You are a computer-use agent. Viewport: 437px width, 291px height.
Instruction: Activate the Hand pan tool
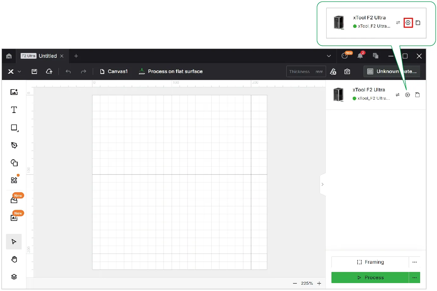(x=14, y=260)
